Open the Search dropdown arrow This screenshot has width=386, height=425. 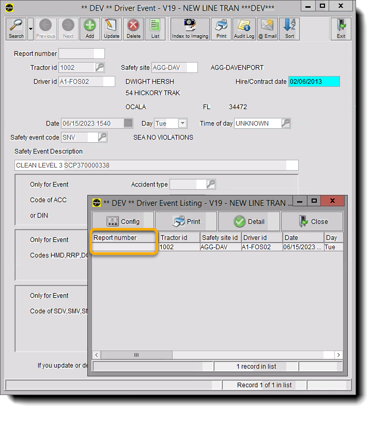[x=30, y=29]
